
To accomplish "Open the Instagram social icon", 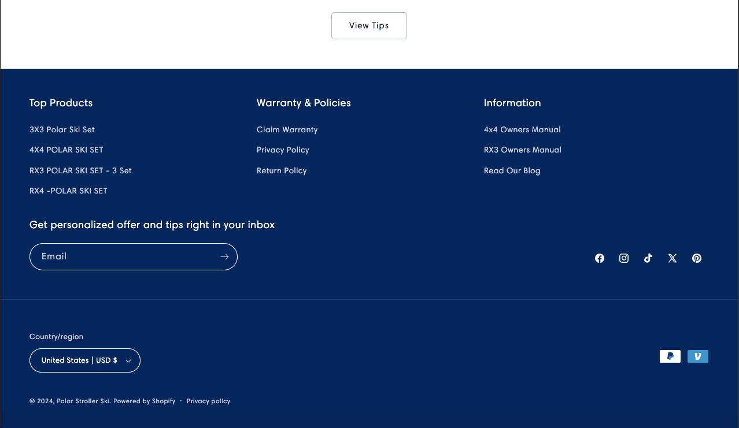I will (624, 258).
